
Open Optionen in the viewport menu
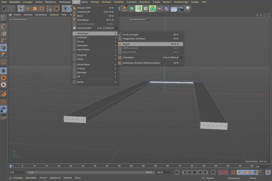click(54, 15)
